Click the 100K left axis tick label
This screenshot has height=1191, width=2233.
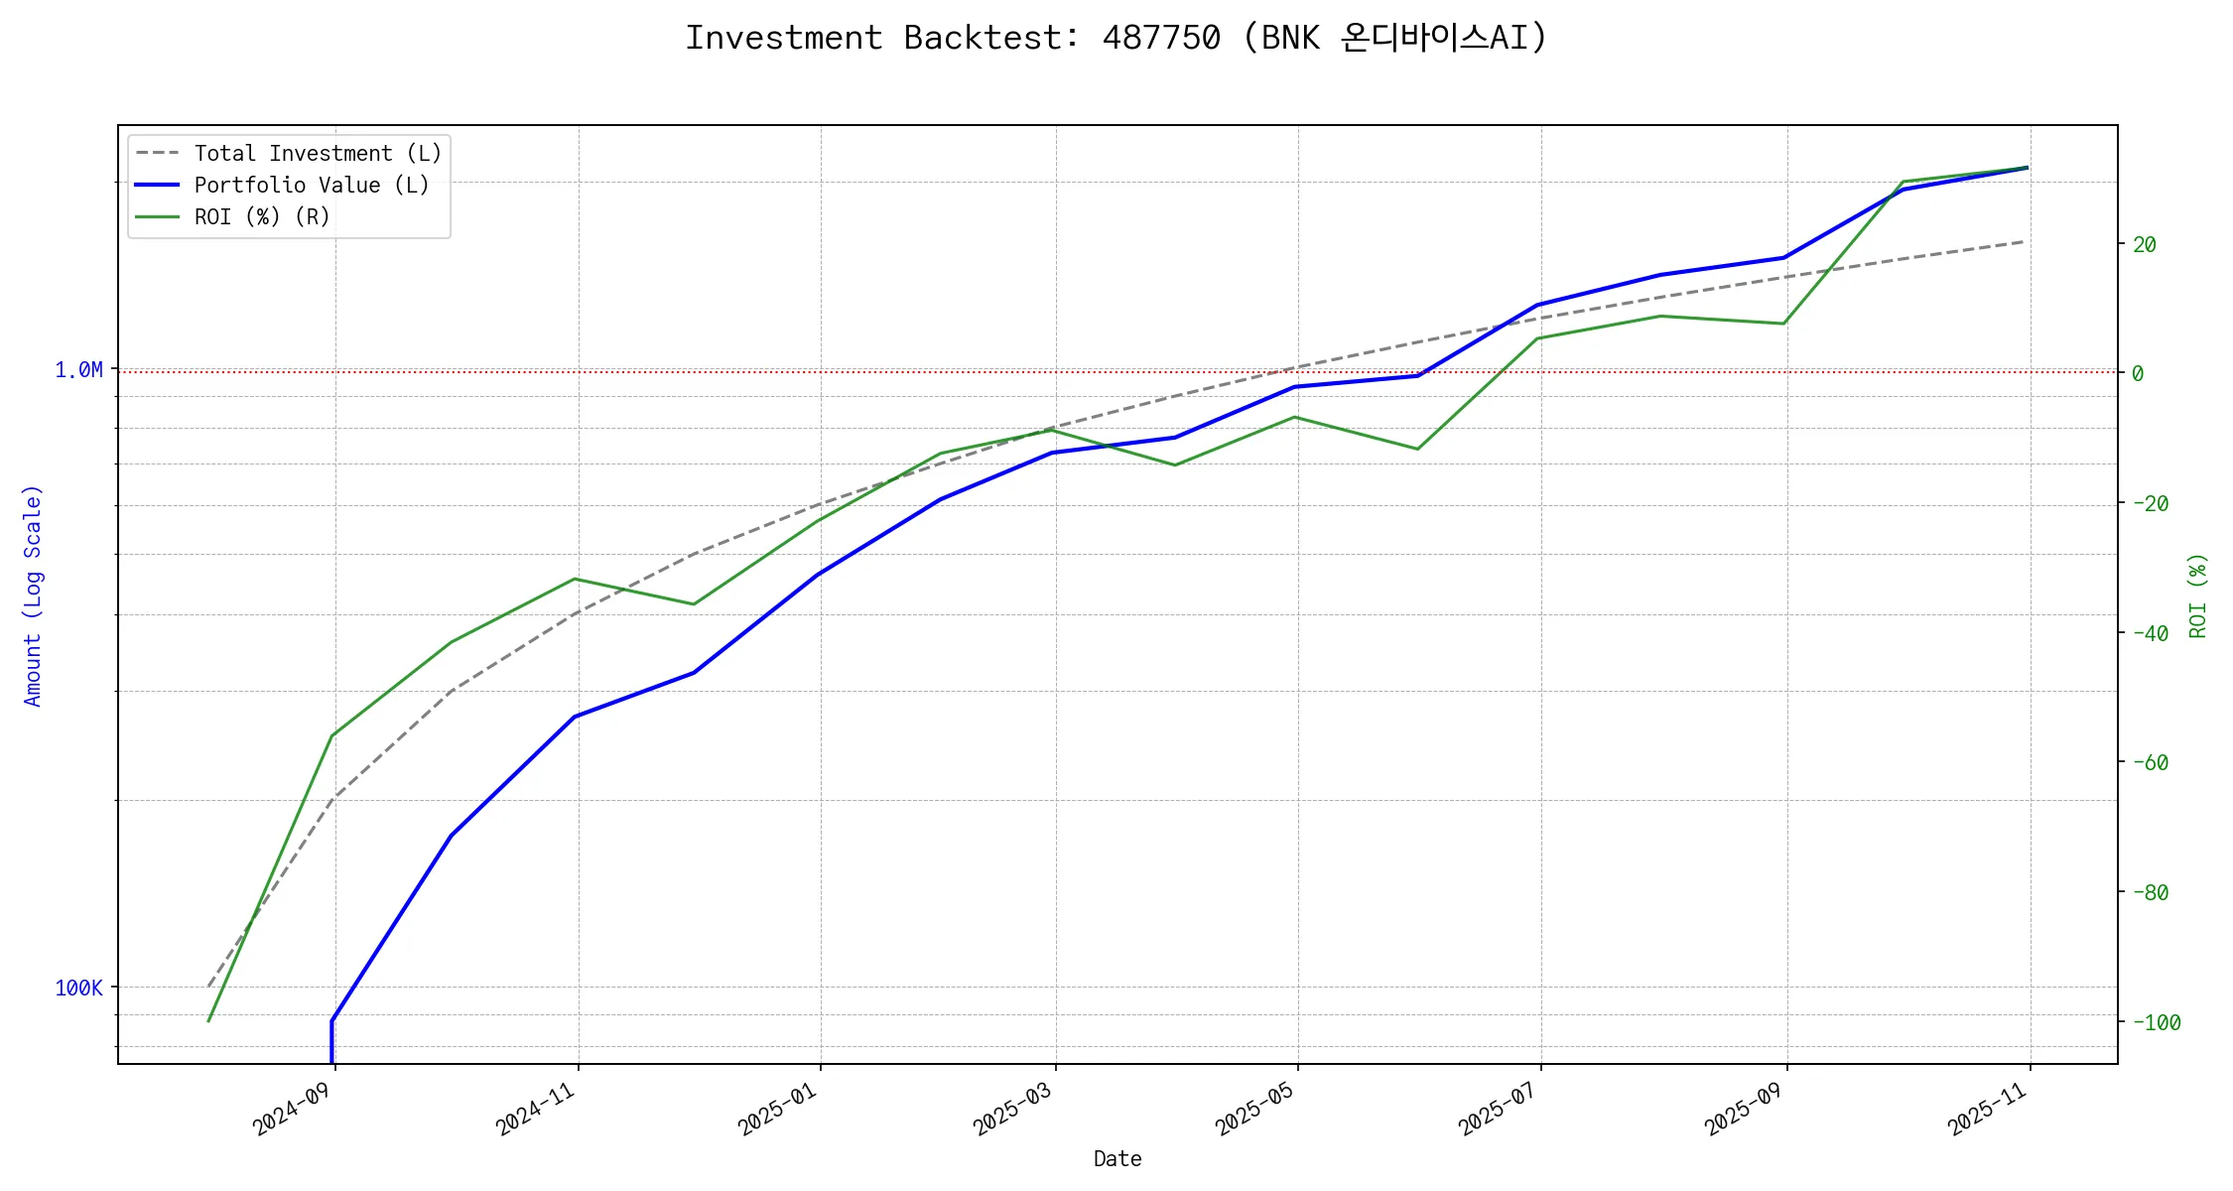[x=78, y=989]
